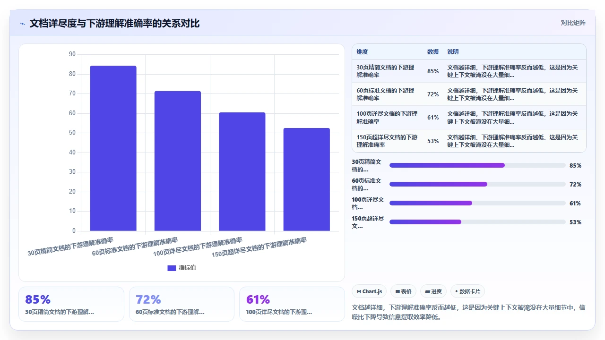Screen dimensions: 605x340
Task: Click the icon in the Chart.js tag
Action: pos(359,292)
